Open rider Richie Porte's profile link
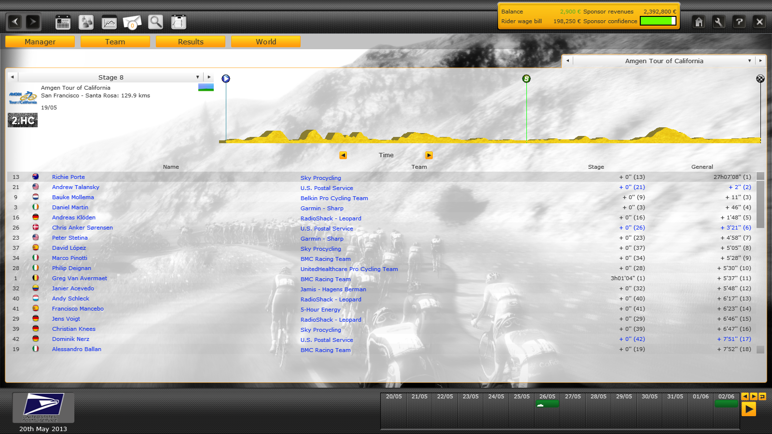This screenshot has height=434, width=772. pyautogui.click(x=69, y=177)
